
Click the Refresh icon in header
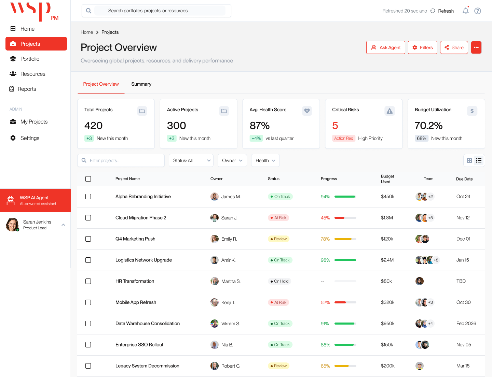[433, 11]
